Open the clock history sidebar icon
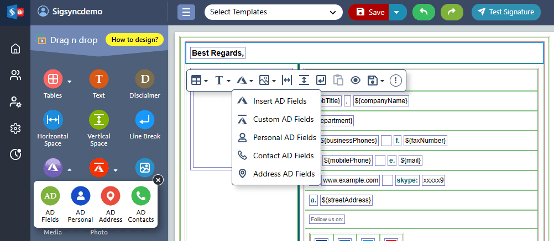The width and height of the screenshot is (554, 241). (15, 154)
